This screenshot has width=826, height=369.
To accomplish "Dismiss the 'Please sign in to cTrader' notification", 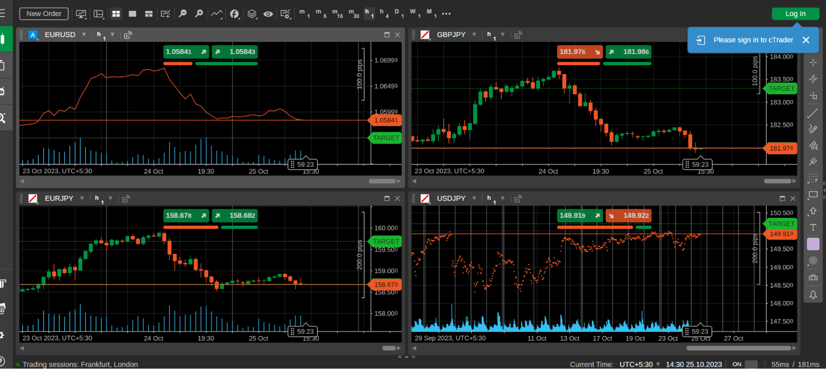I will pyautogui.click(x=806, y=40).
